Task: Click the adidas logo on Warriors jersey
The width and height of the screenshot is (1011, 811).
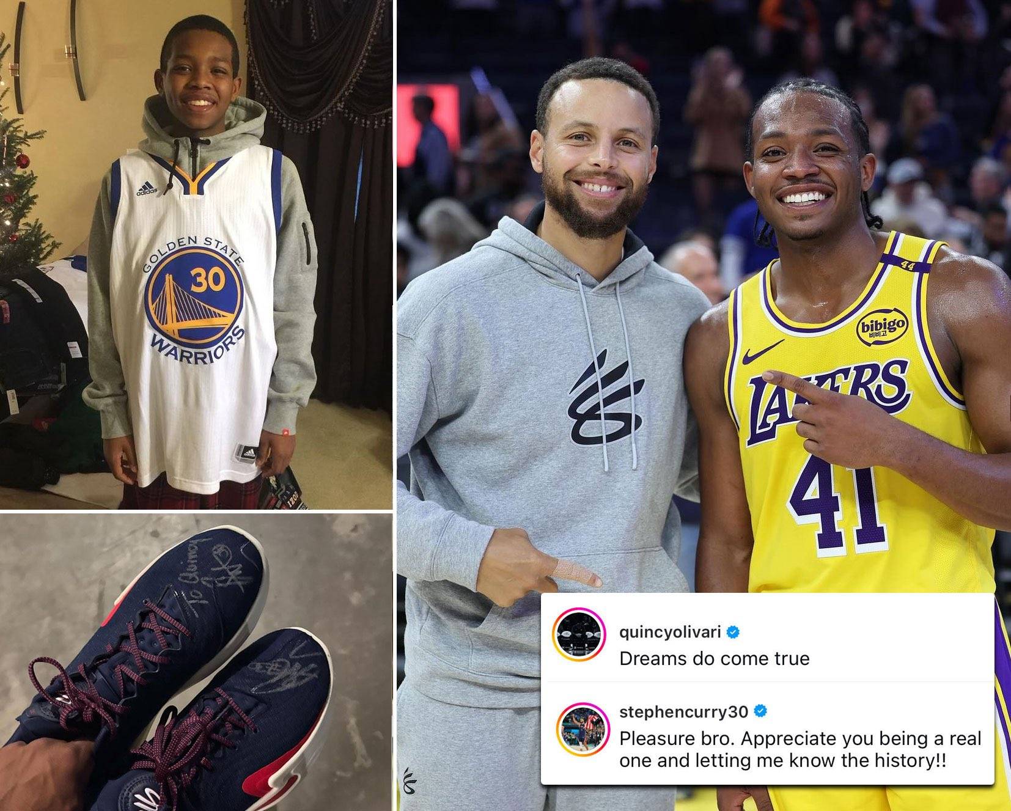Action: click(x=147, y=189)
